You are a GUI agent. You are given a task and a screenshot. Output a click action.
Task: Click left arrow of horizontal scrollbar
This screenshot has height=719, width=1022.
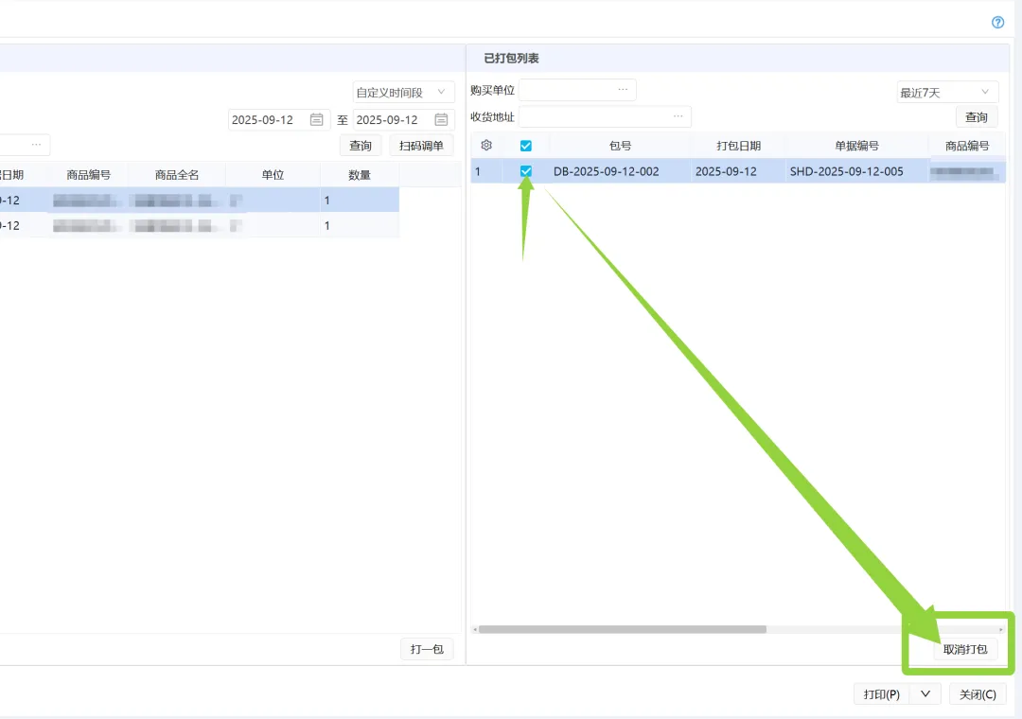tap(474, 629)
